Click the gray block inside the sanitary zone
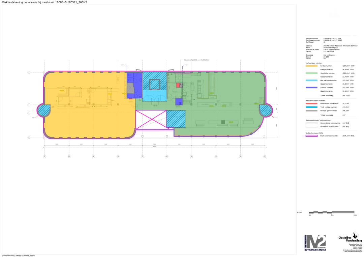 [x=130, y=88]
